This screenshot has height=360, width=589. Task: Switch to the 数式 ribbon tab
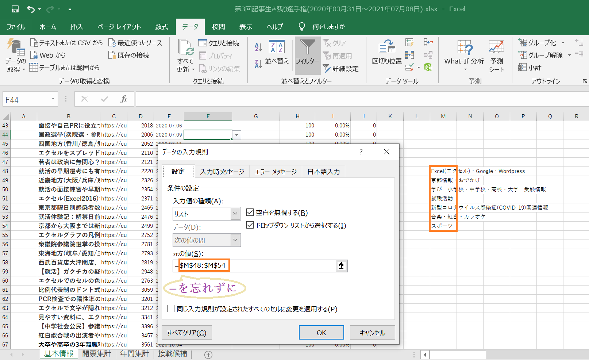pos(161,27)
